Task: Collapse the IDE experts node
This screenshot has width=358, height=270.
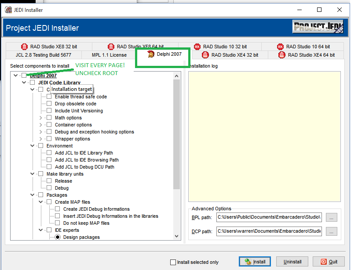Action: (40, 230)
